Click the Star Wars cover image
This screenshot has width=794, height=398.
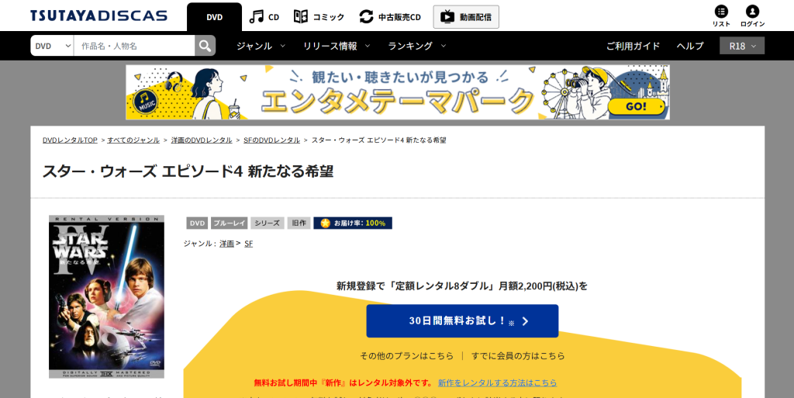point(106,296)
